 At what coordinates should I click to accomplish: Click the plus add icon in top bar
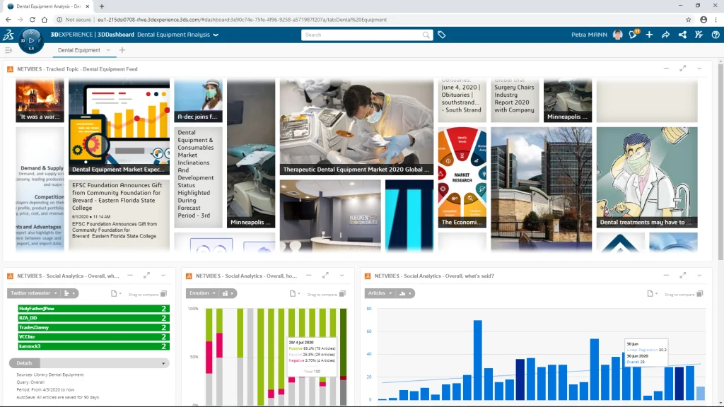coord(649,35)
